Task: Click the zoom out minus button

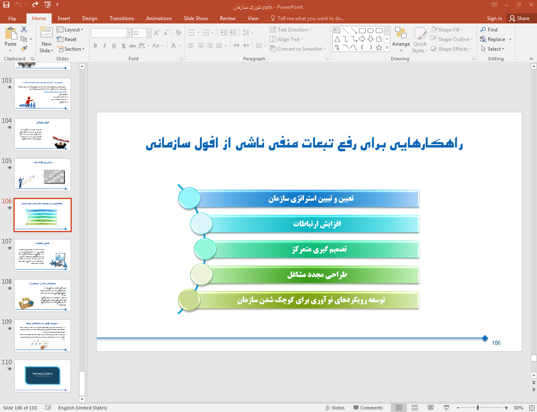Action: coord(458,408)
